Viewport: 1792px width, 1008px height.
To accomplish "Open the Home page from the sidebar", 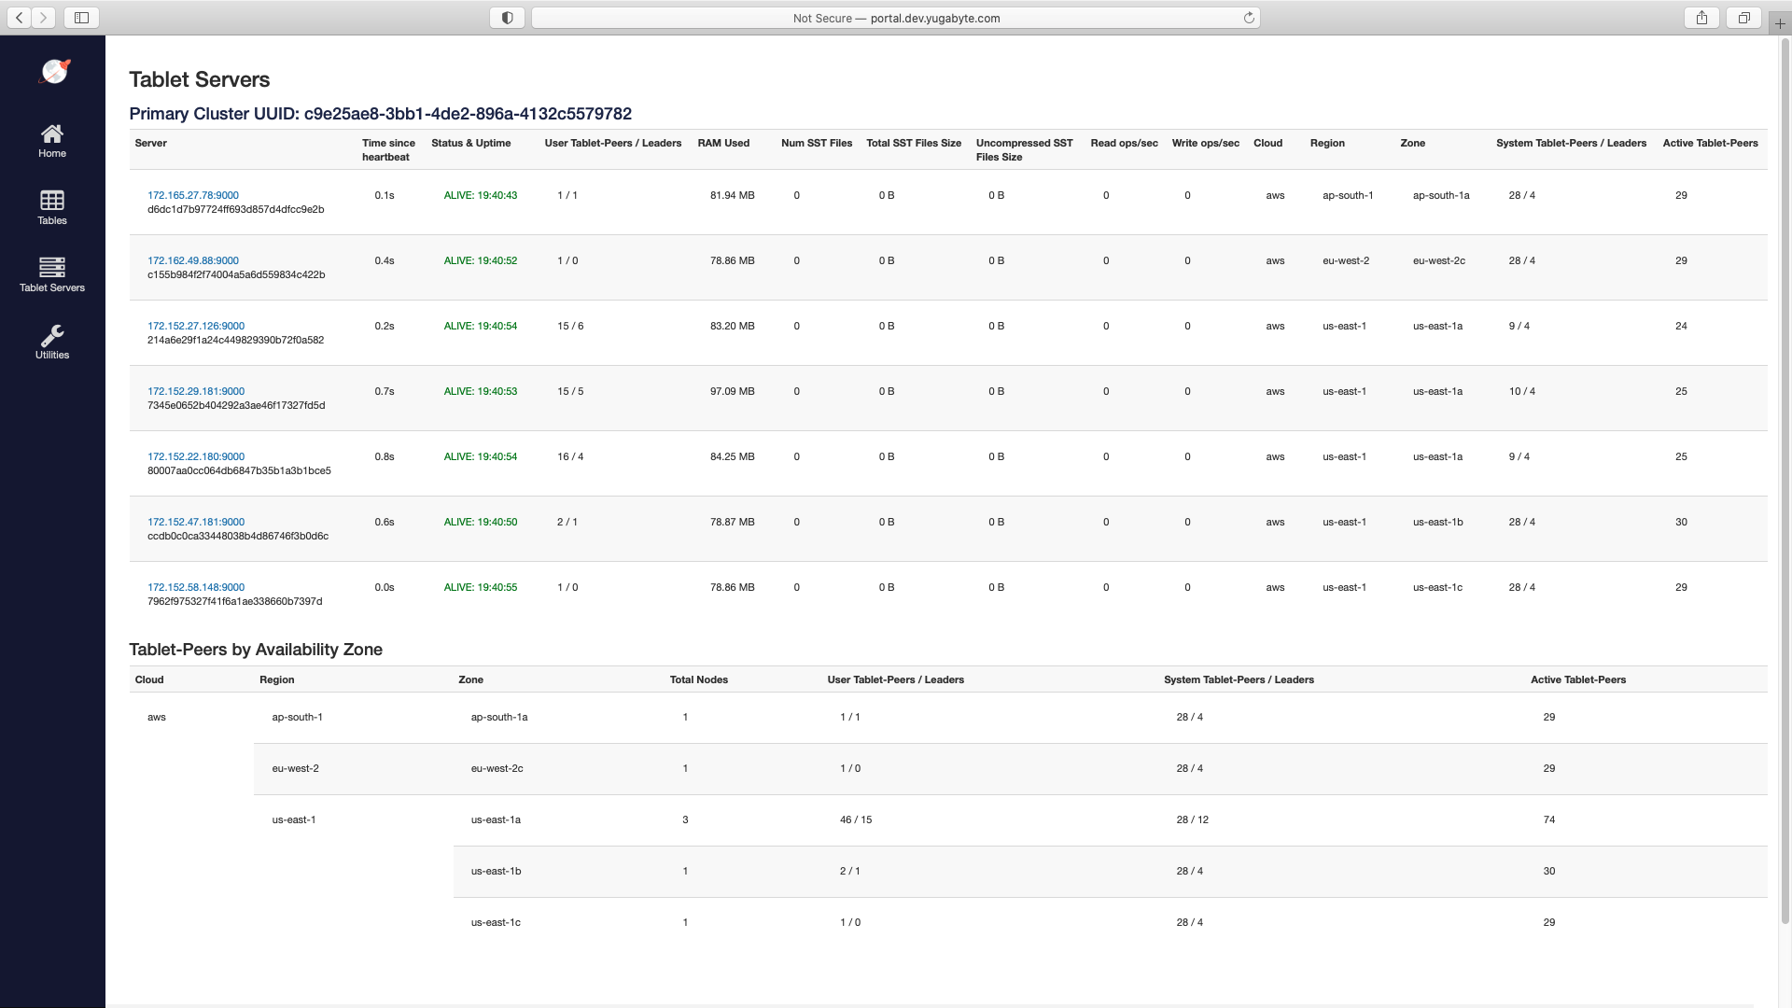I will pyautogui.click(x=52, y=140).
